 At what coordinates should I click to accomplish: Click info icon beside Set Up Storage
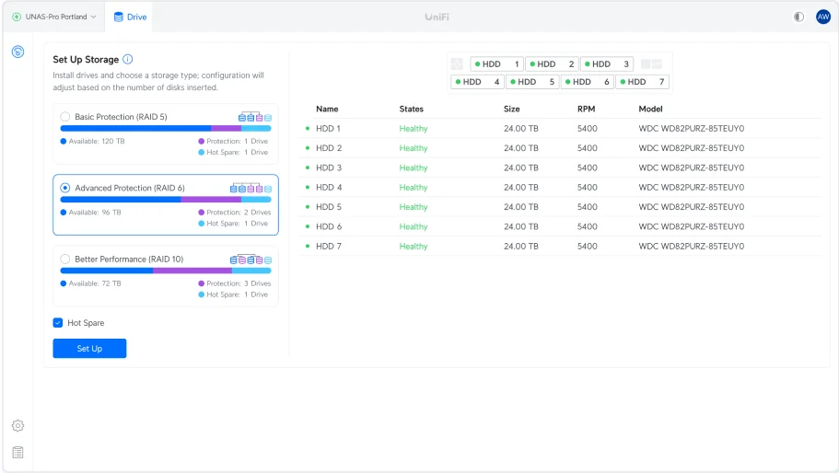click(127, 59)
